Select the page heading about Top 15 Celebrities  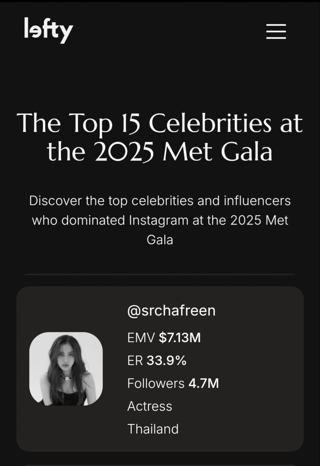tap(160, 137)
